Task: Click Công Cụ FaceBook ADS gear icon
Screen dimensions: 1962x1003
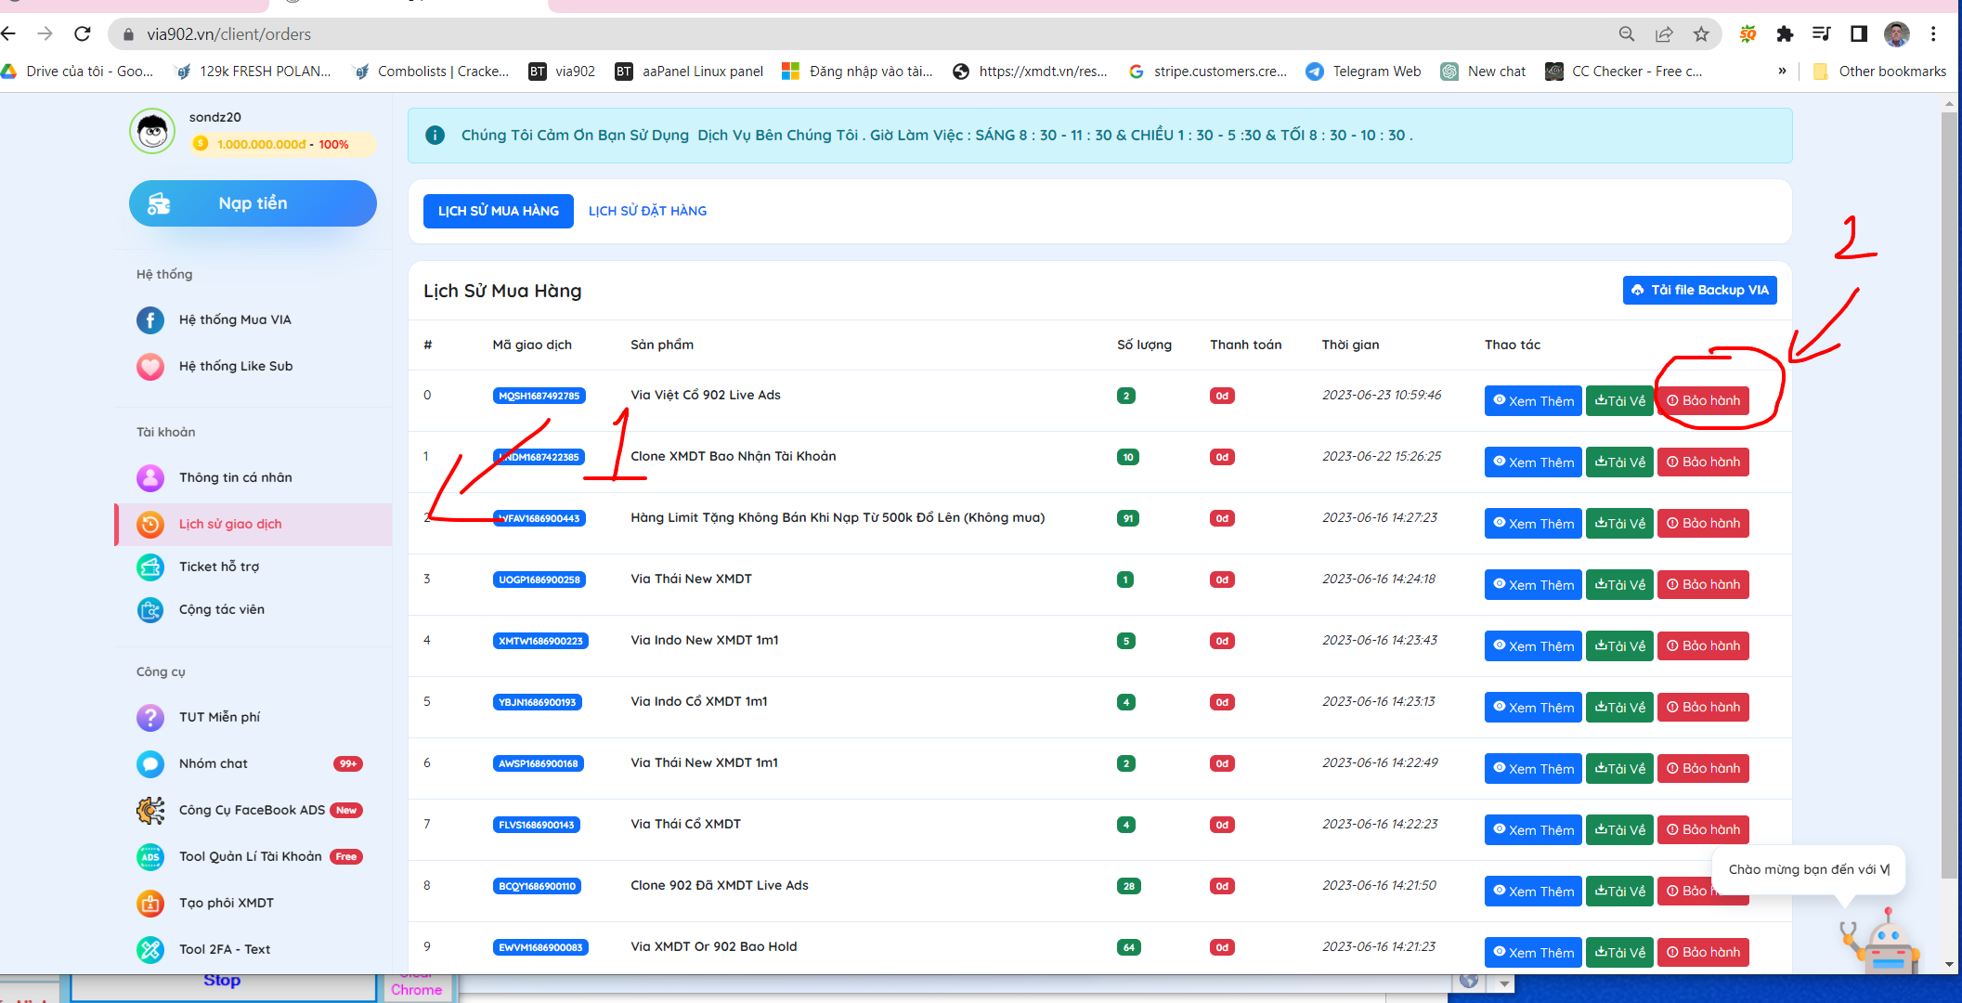Action: (150, 810)
